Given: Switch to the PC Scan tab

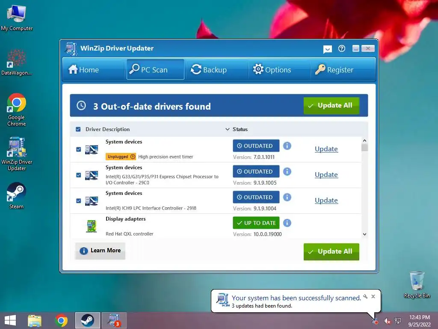Looking at the screenshot, I should [x=155, y=69].
